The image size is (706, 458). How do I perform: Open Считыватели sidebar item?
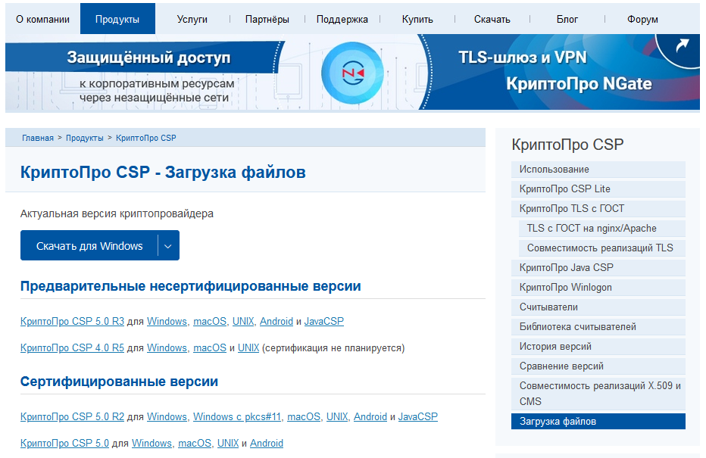(x=598, y=307)
